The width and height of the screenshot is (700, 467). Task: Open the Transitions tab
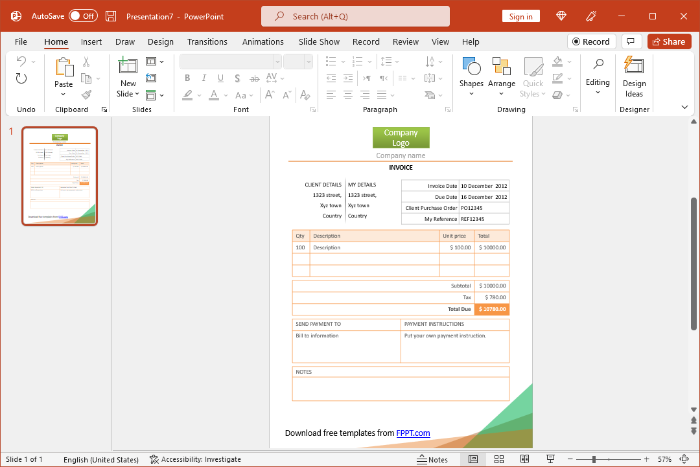[x=207, y=41]
